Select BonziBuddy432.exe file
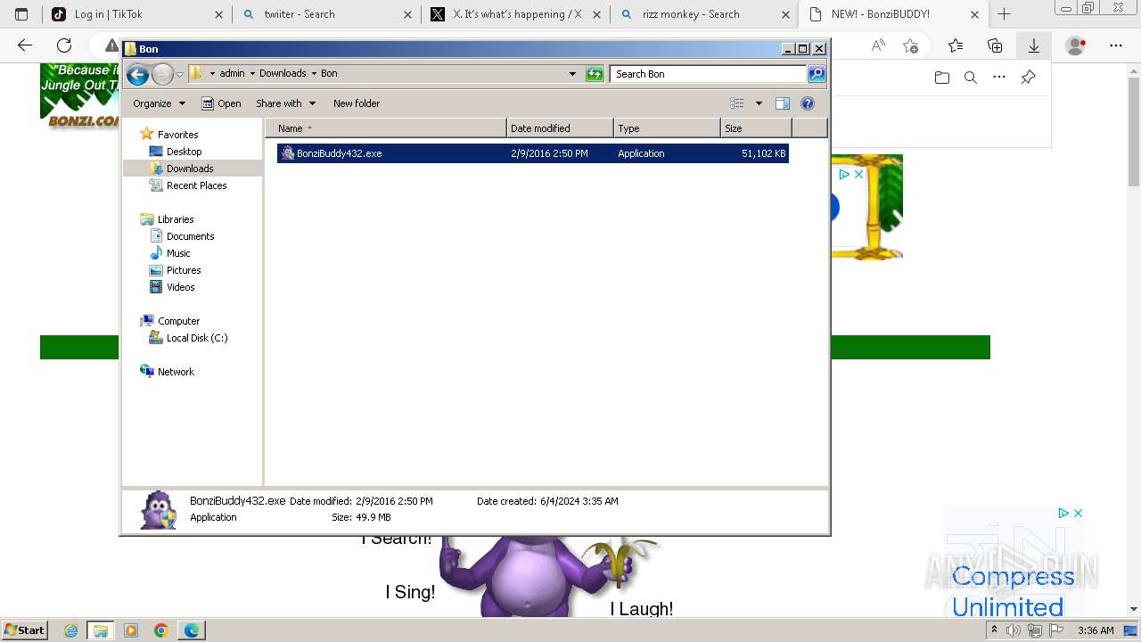 (533, 153)
